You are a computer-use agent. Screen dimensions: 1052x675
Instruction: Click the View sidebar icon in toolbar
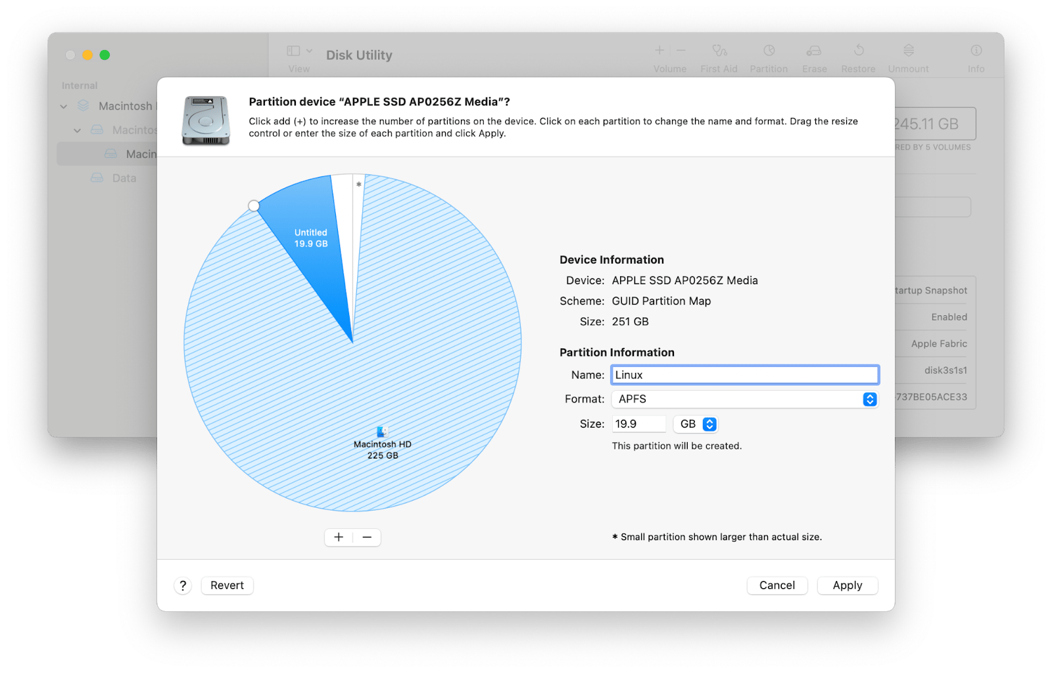pyautogui.click(x=293, y=51)
